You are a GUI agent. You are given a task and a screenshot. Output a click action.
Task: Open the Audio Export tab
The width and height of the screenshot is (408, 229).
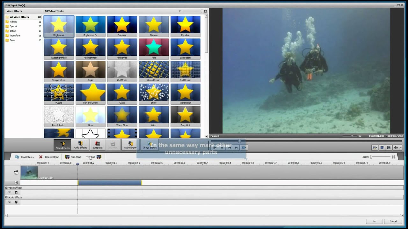(x=130, y=145)
